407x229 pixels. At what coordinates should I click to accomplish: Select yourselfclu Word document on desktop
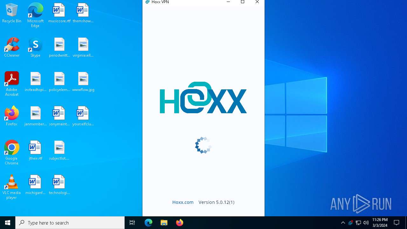click(83, 116)
